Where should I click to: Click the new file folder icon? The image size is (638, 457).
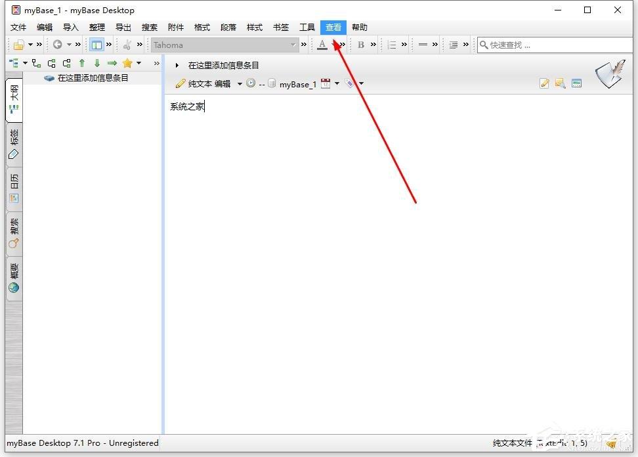[19, 45]
